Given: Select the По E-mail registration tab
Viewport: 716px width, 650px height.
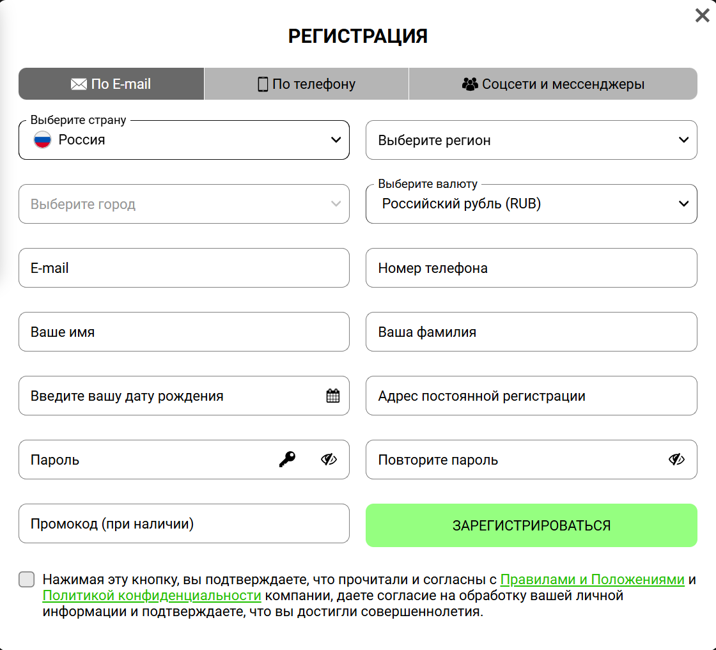Looking at the screenshot, I should coord(111,84).
